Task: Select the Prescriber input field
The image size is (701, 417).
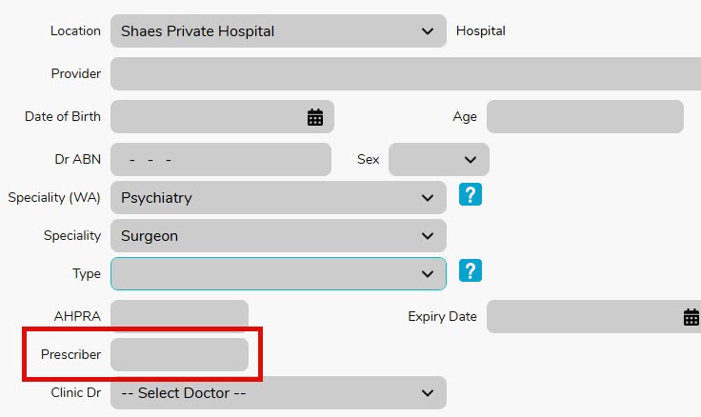Action: tap(179, 354)
